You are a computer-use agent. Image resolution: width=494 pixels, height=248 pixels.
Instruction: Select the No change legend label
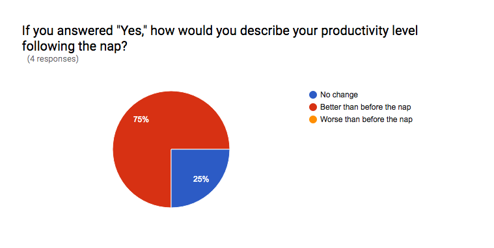pos(339,95)
